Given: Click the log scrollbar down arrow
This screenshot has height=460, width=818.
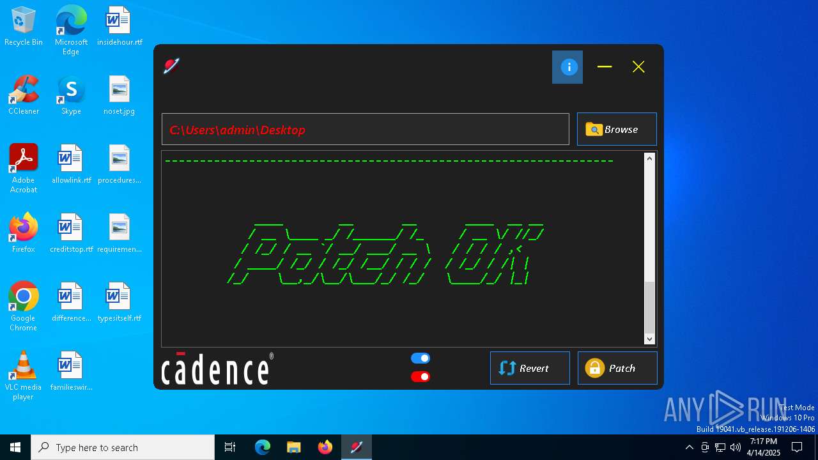Looking at the screenshot, I should tap(650, 339).
